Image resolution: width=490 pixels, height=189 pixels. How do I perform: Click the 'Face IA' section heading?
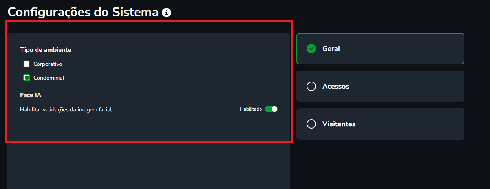31,95
